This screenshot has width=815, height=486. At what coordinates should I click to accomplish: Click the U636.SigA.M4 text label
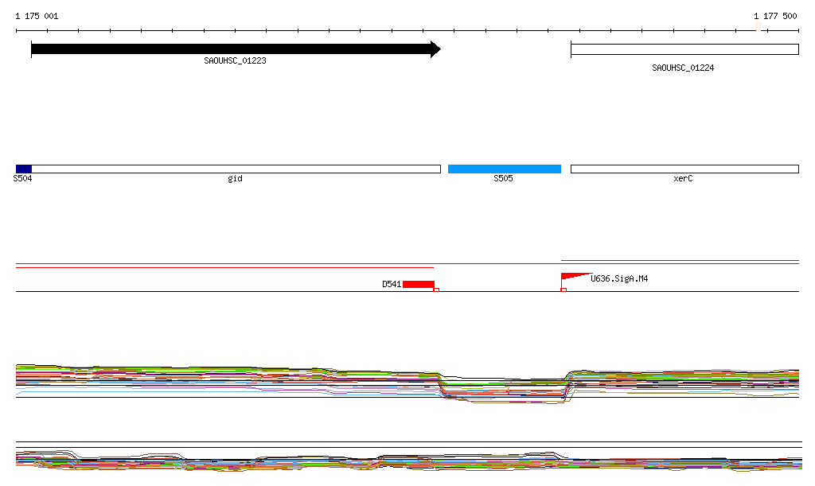point(619,279)
